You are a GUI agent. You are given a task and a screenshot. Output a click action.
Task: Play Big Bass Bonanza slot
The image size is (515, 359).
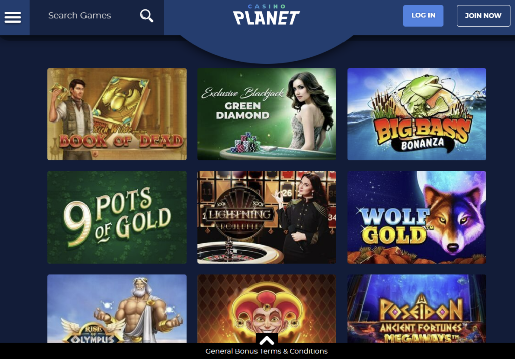click(416, 114)
